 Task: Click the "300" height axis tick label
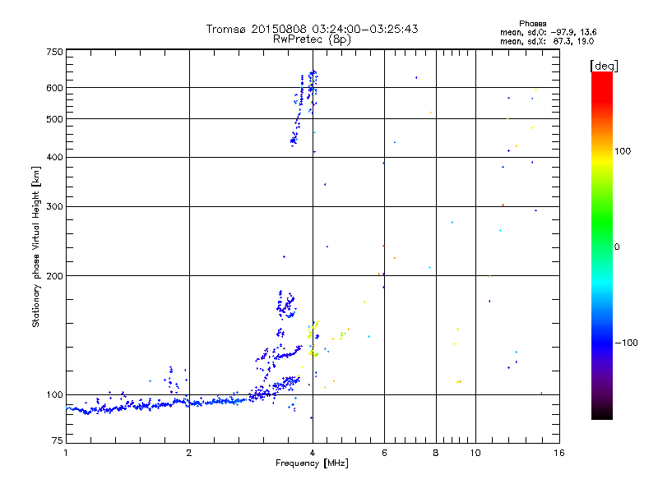point(54,206)
